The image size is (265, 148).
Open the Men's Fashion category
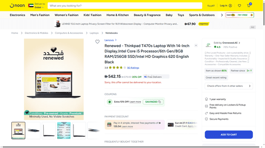click(x=40, y=15)
